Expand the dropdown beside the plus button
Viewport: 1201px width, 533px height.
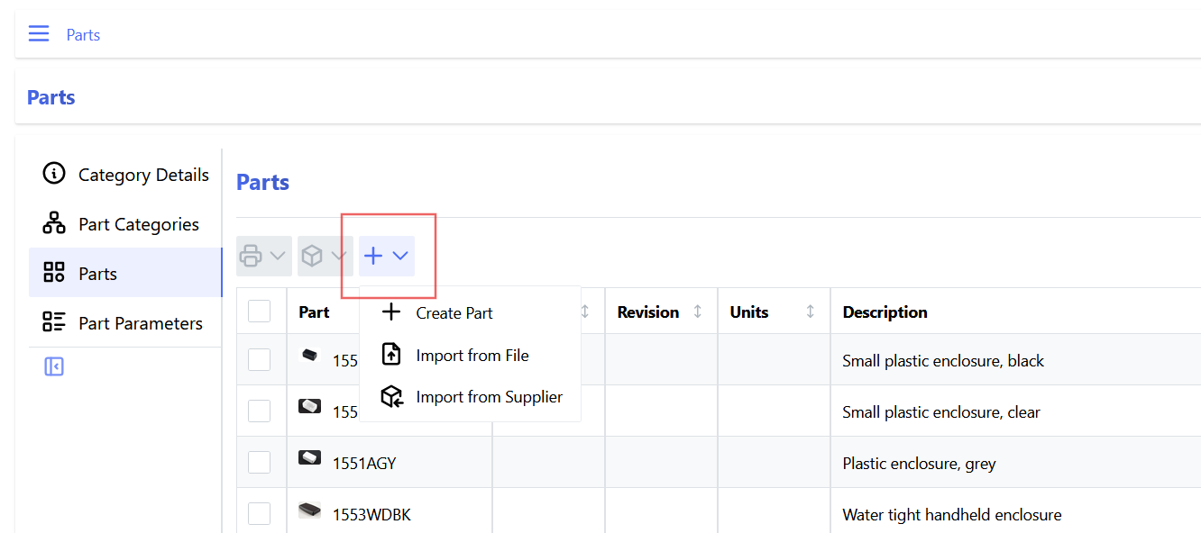click(399, 256)
